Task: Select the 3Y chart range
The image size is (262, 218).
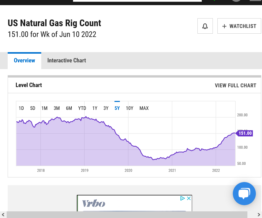Action: [106, 108]
